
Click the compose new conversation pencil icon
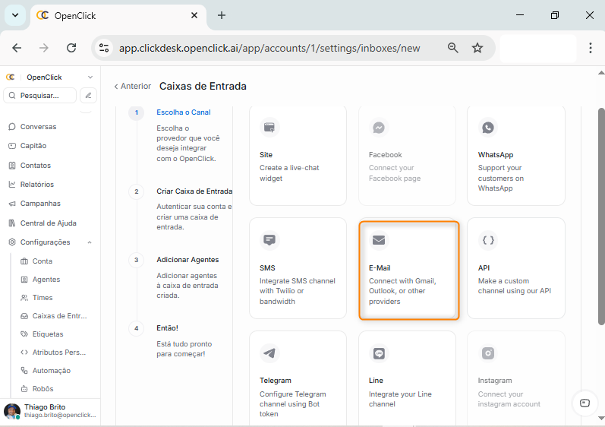tap(89, 96)
